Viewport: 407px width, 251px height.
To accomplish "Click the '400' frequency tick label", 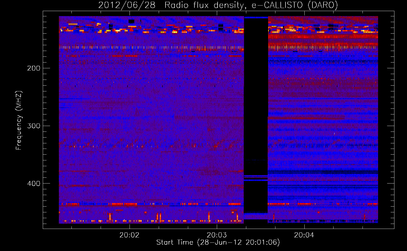I will [x=34, y=183].
